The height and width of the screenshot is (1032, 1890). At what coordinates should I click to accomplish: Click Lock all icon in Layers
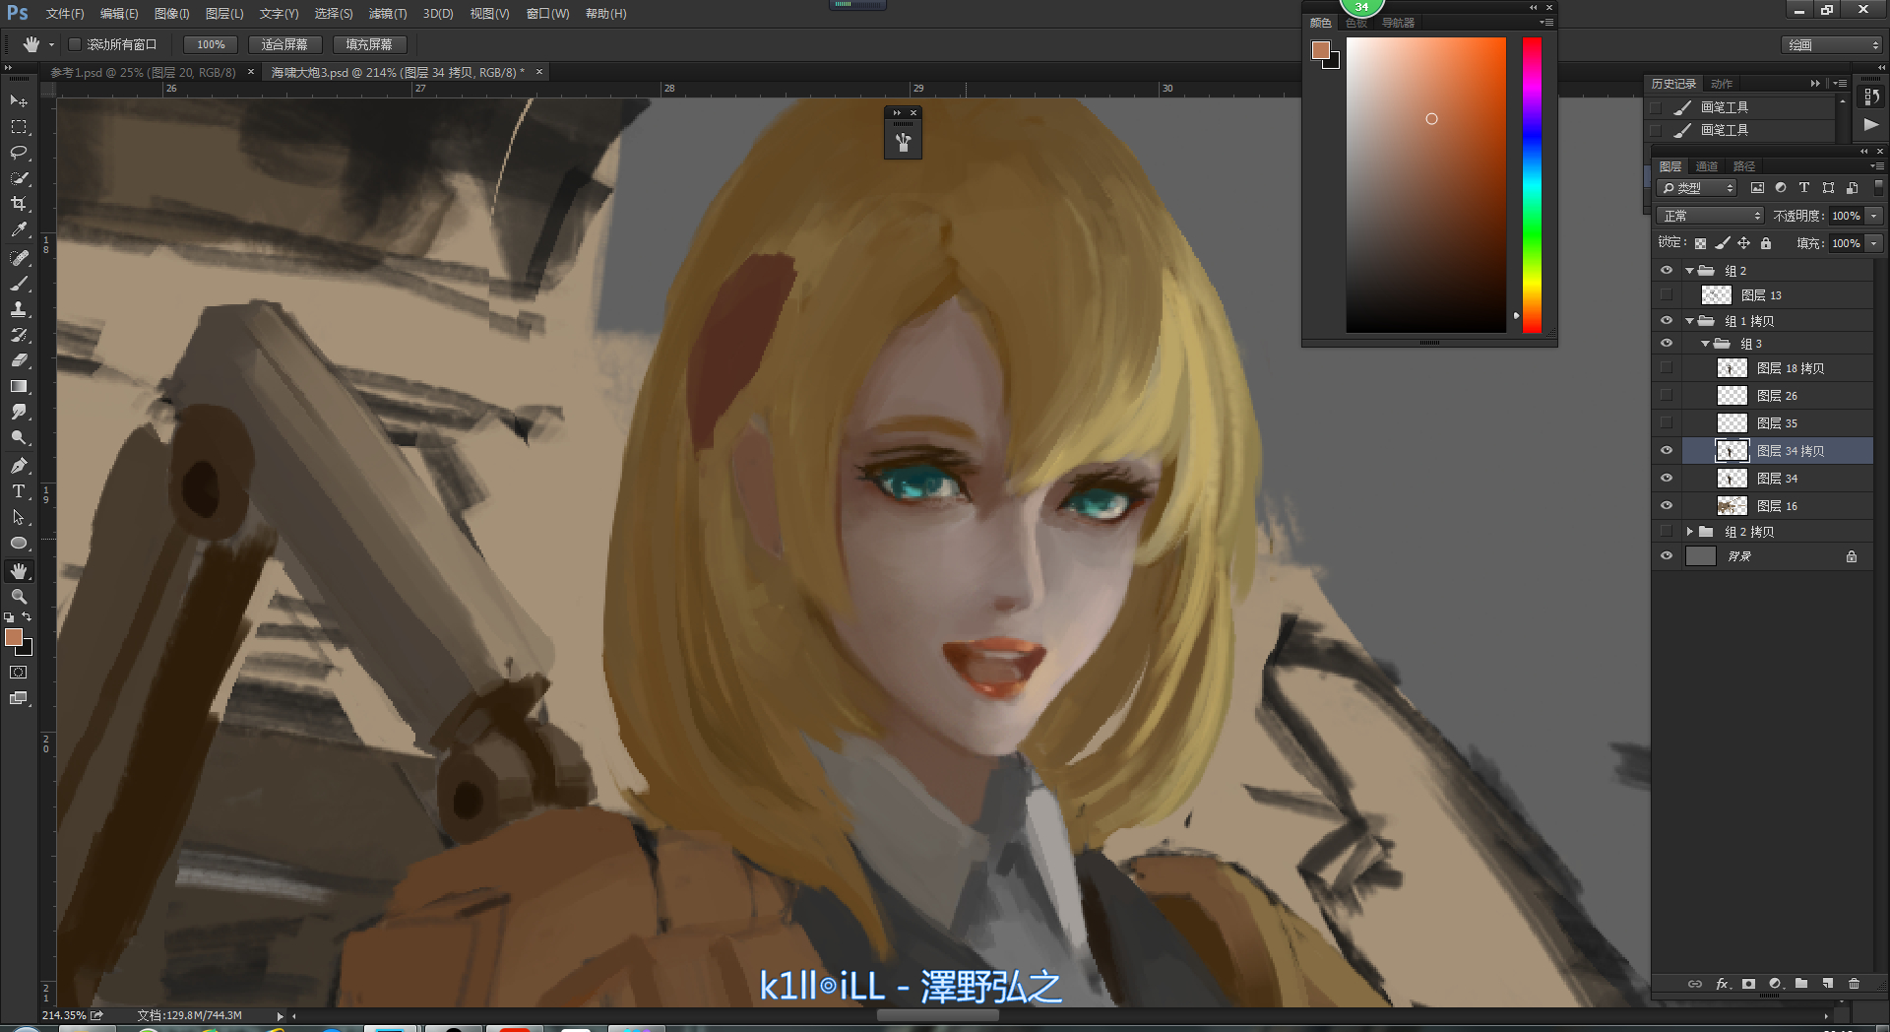point(1766,243)
